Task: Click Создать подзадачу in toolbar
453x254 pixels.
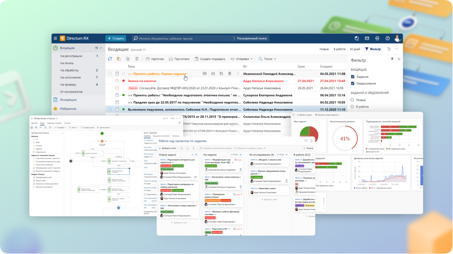Action: pos(210,59)
